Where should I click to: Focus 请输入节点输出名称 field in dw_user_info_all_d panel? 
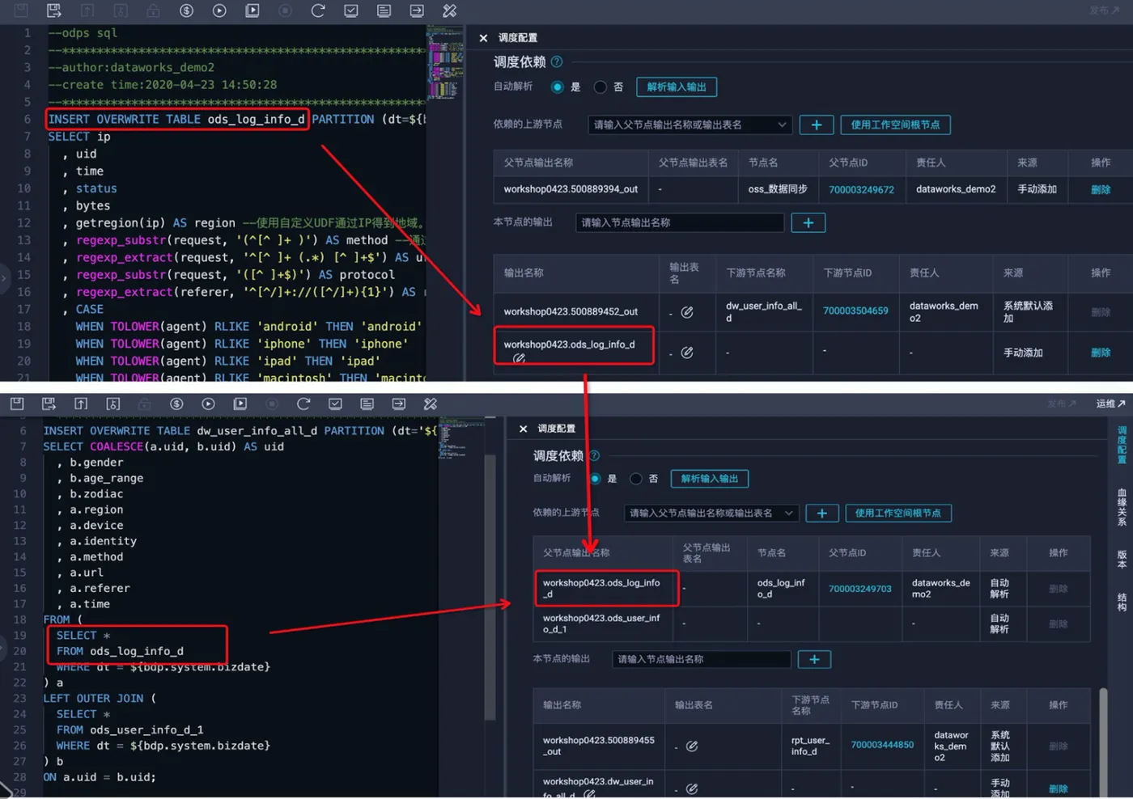pos(701,659)
